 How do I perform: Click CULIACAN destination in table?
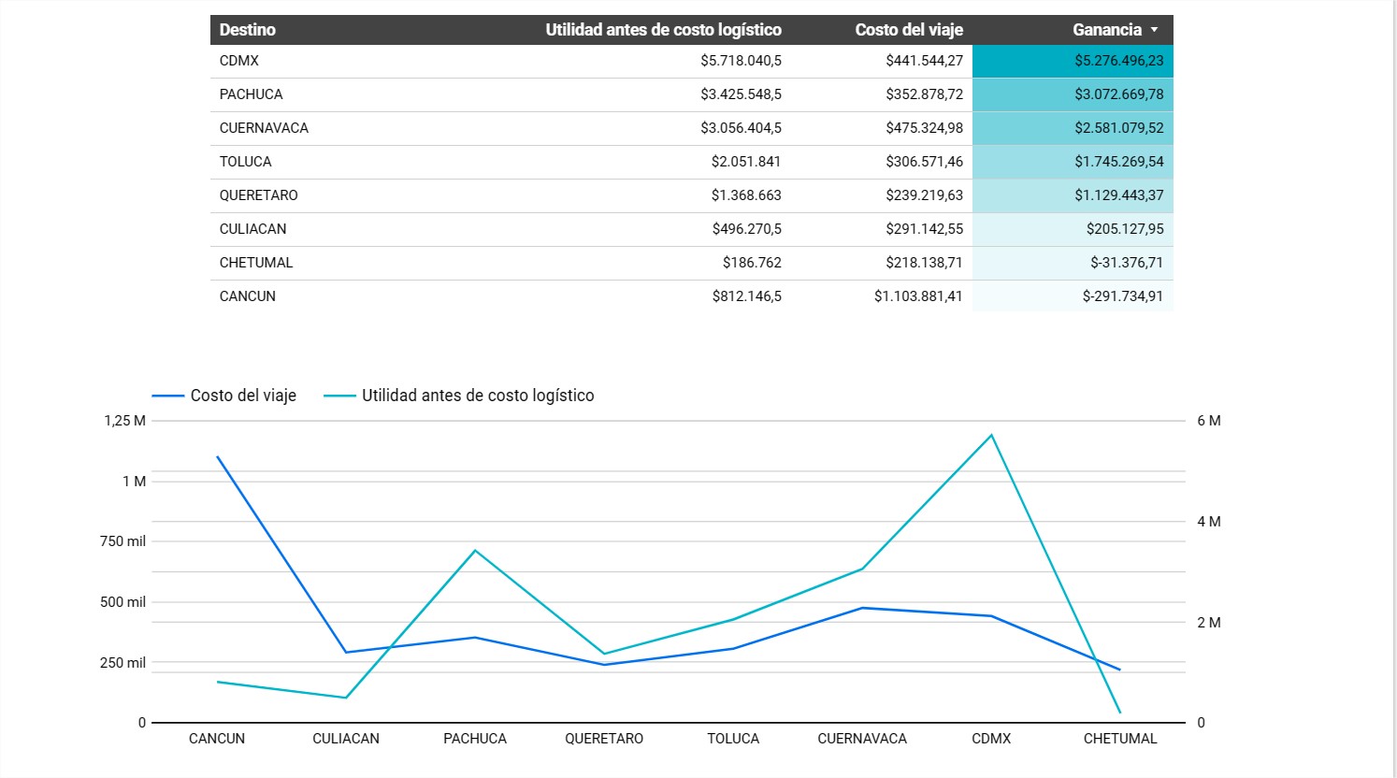pos(252,229)
